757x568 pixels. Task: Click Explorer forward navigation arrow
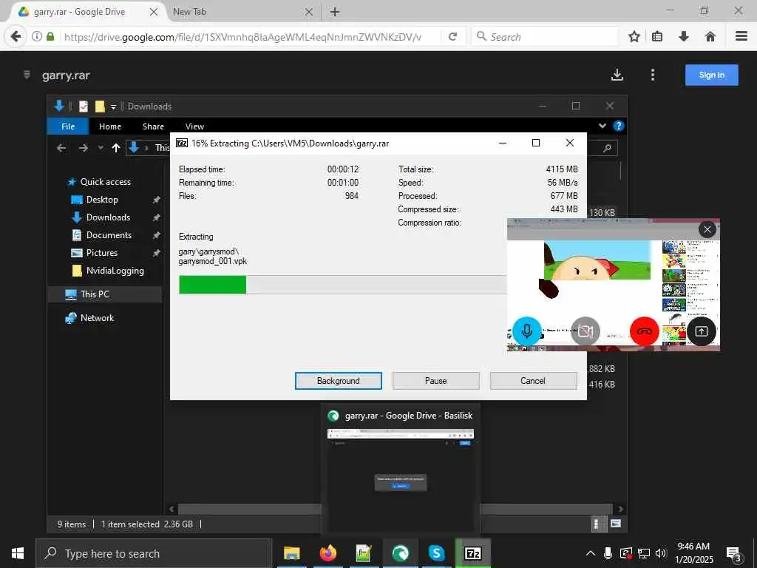(83, 148)
